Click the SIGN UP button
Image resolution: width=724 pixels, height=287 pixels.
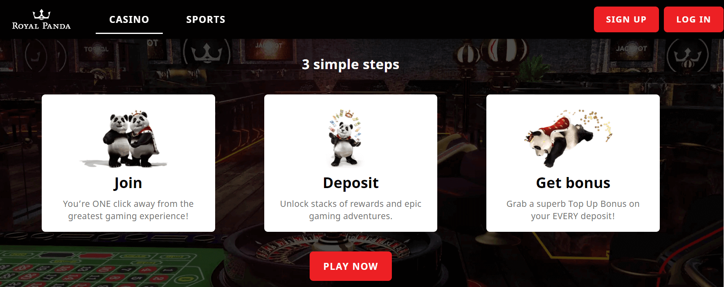coord(626,19)
